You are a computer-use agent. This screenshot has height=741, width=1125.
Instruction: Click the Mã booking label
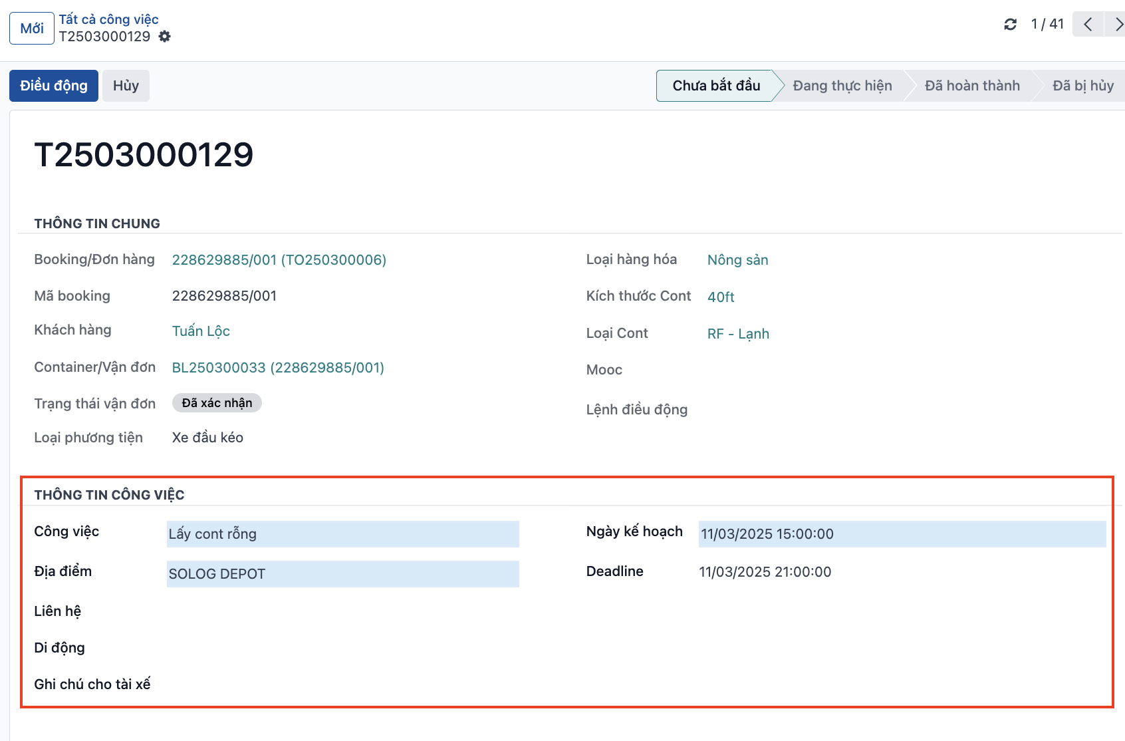[72, 296]
